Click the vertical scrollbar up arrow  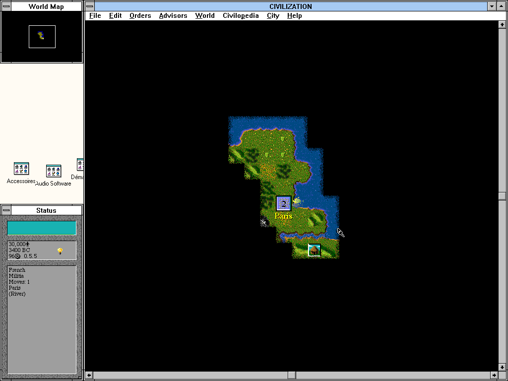click(502, 24)
